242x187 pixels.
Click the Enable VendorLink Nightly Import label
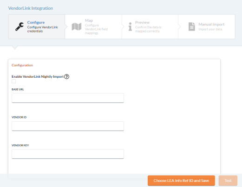tap(38, 76)
